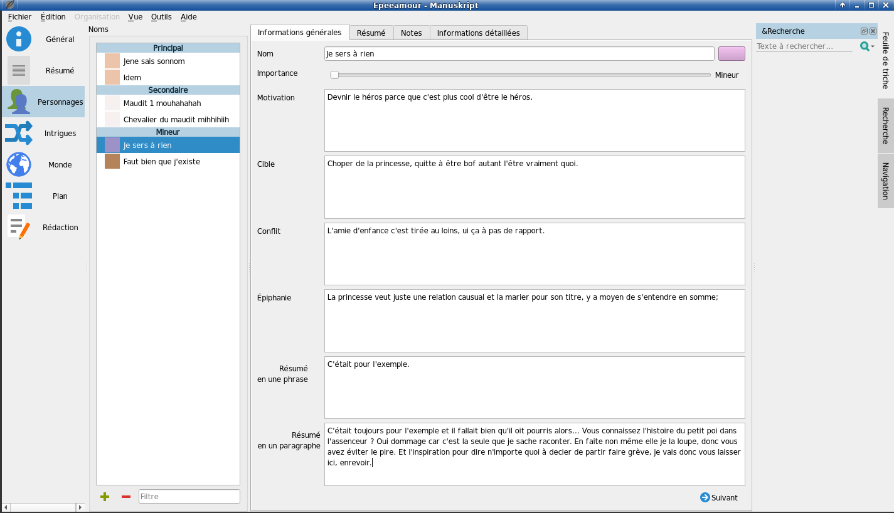Open the Informations détaillées tab
The image size is (894, 513).
(479, 33)
